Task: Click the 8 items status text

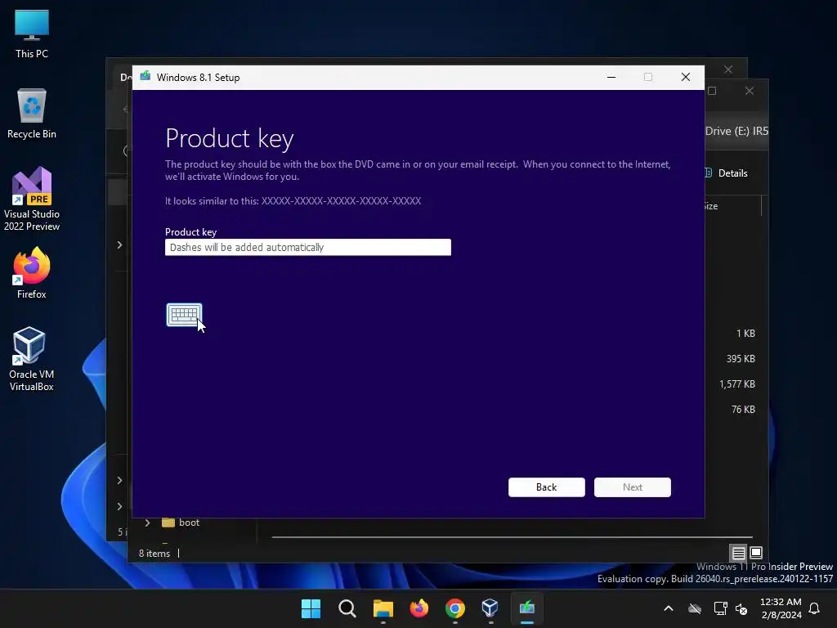Action: pos(154,554)
